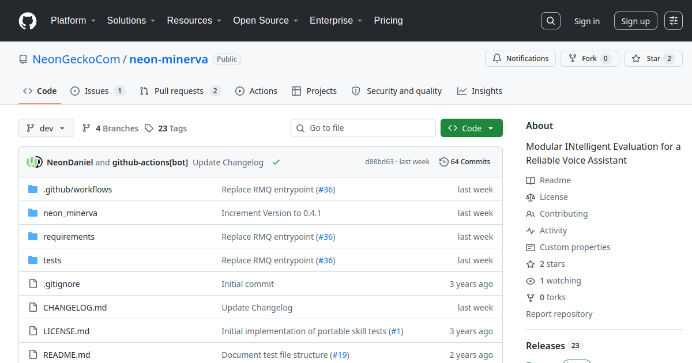Viewport: 692px width, 363px height.
Task: Switch to the Code tab
Action: (40, 91)
